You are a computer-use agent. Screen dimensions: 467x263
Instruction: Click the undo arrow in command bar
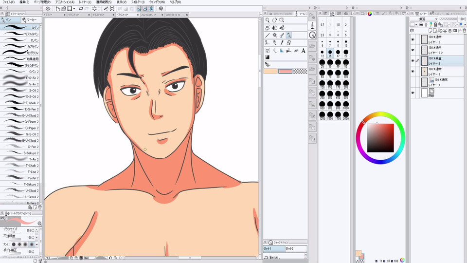click(x=80, y=9)
